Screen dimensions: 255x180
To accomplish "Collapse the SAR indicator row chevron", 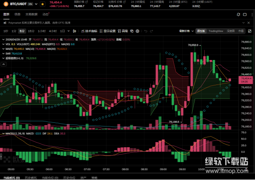I will (x=3, y=54).
